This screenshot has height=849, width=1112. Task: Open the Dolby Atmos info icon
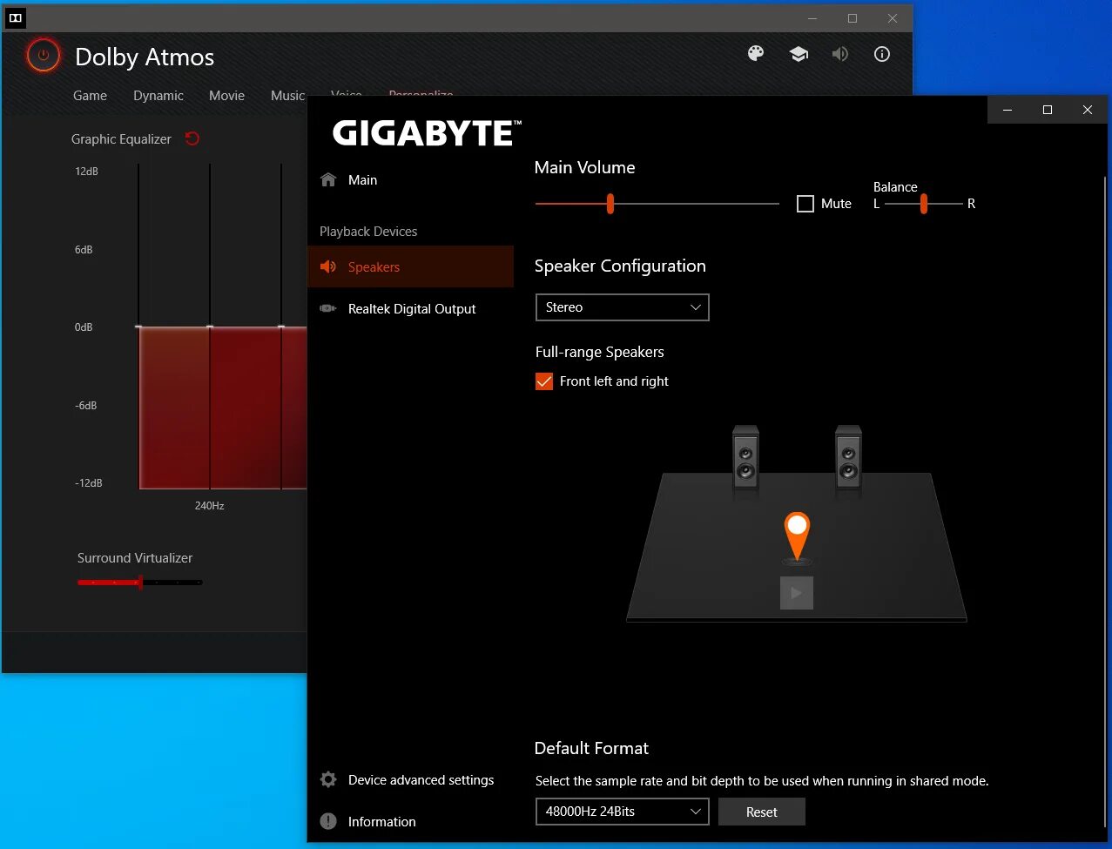pyautogui.click(x=882, y=54)
